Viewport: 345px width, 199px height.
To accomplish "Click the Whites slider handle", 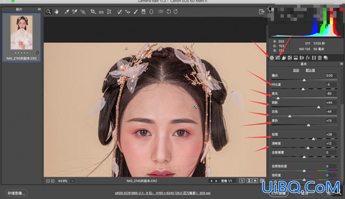I will pos(290,116).
